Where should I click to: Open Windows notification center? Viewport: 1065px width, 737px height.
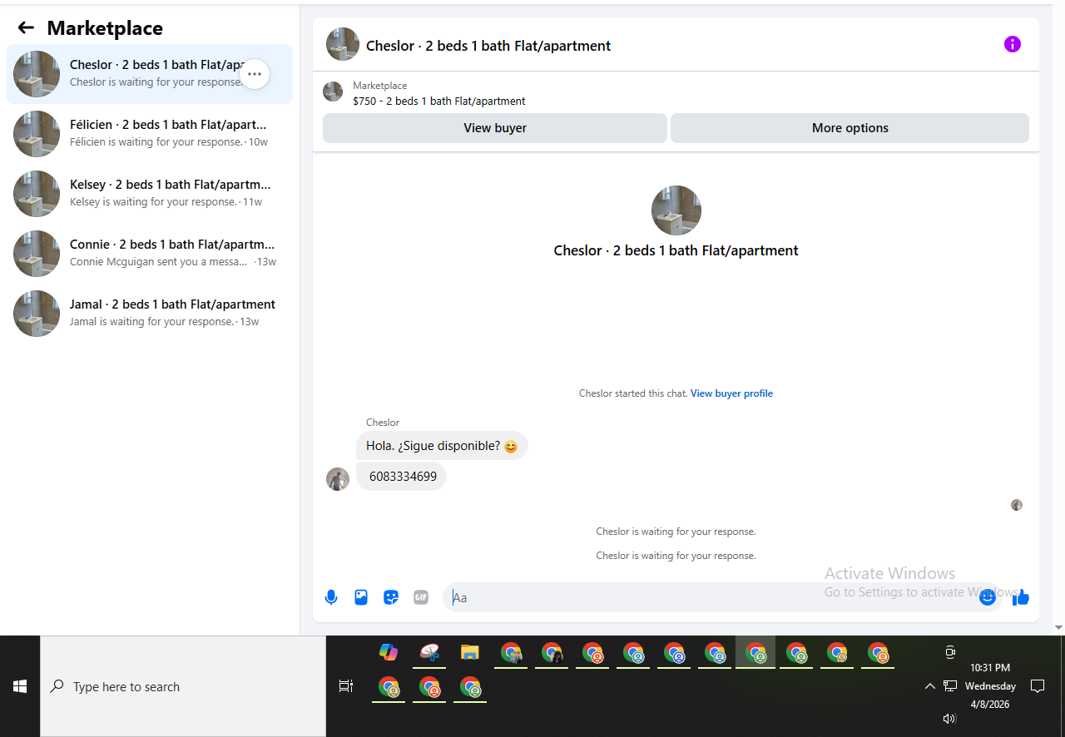[1038, 686]
